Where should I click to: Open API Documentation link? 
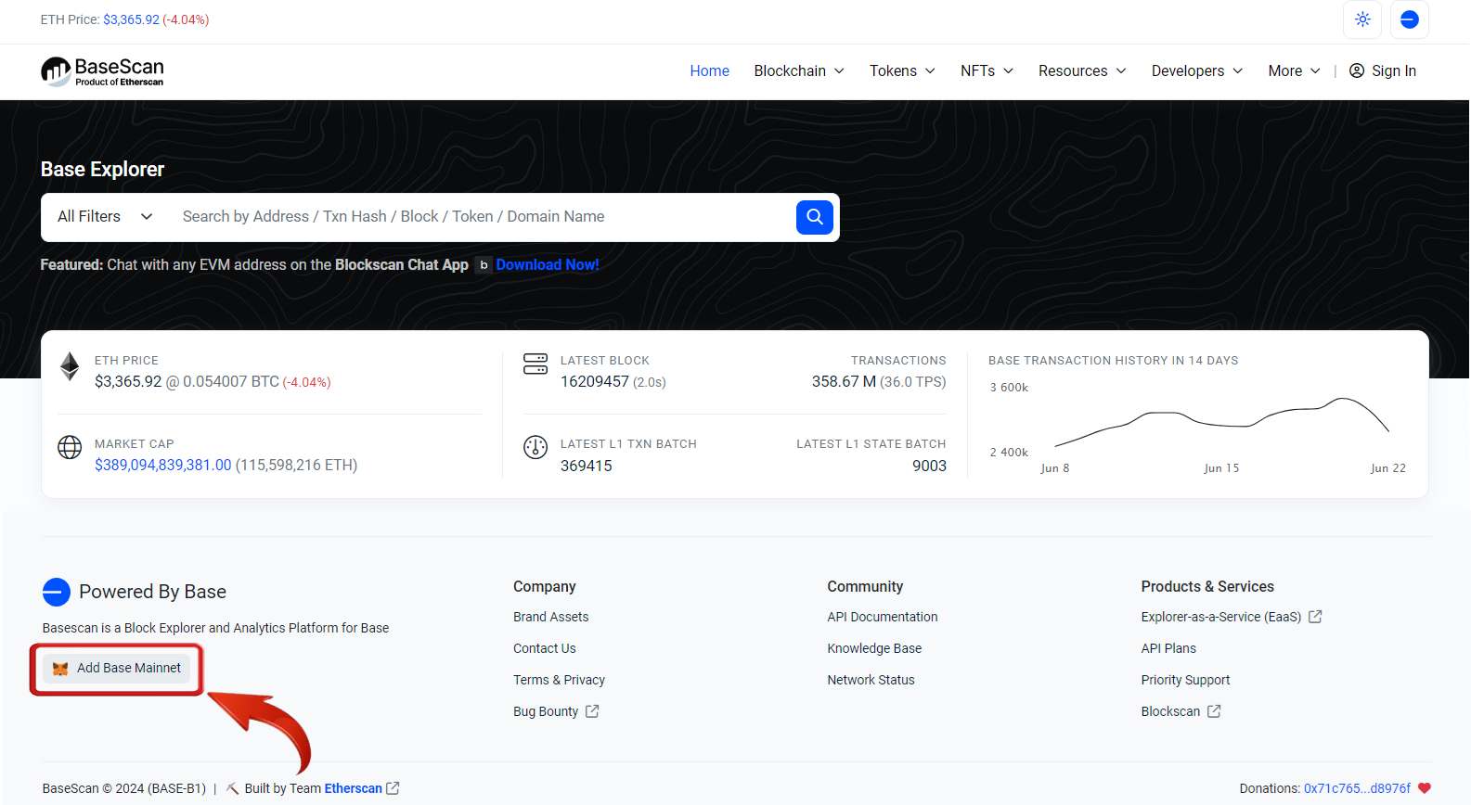point(883,617)
